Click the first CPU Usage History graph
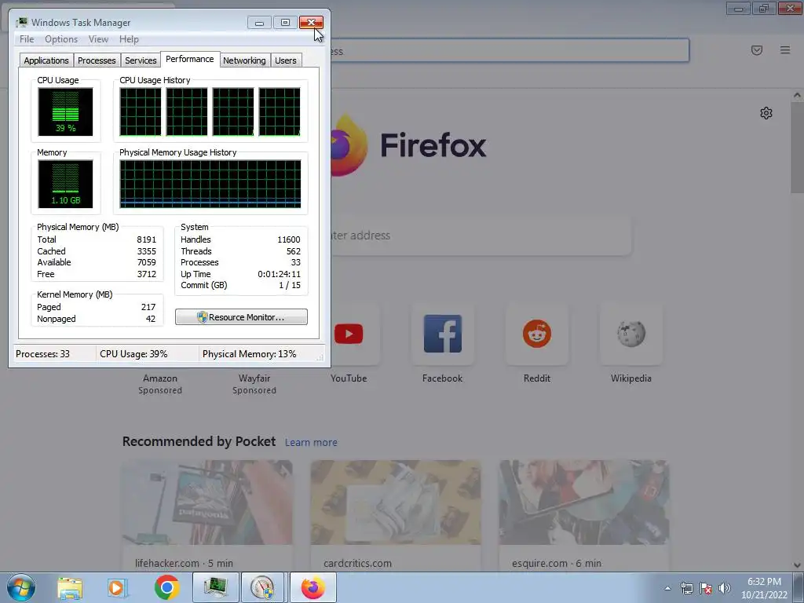Image resolution: width=804 pixels, height=603 pixels. [x=140, y=111]
